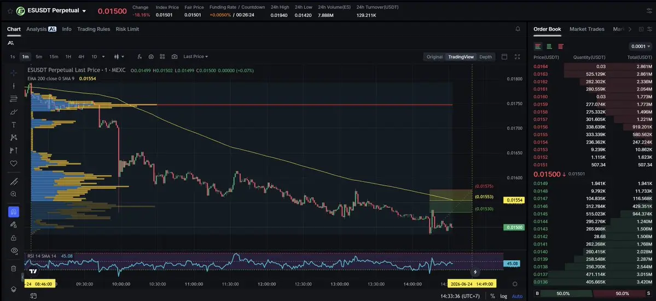Screen dimensions: 656x301
Task: Select the ruler measure tool
Action: point(13,181)
